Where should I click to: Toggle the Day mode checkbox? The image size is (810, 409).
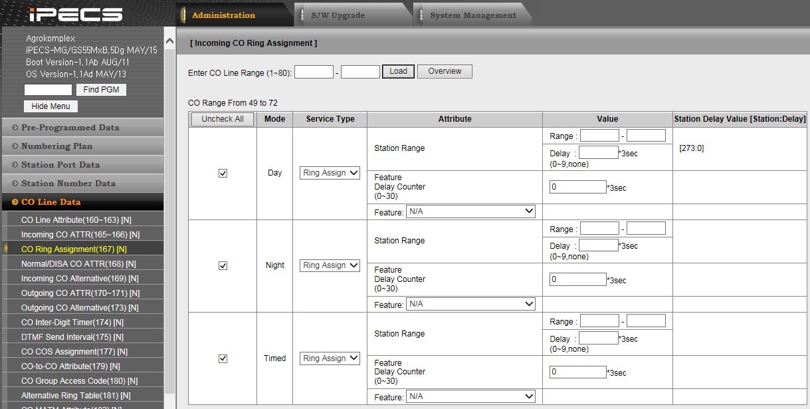coord(223,173)
